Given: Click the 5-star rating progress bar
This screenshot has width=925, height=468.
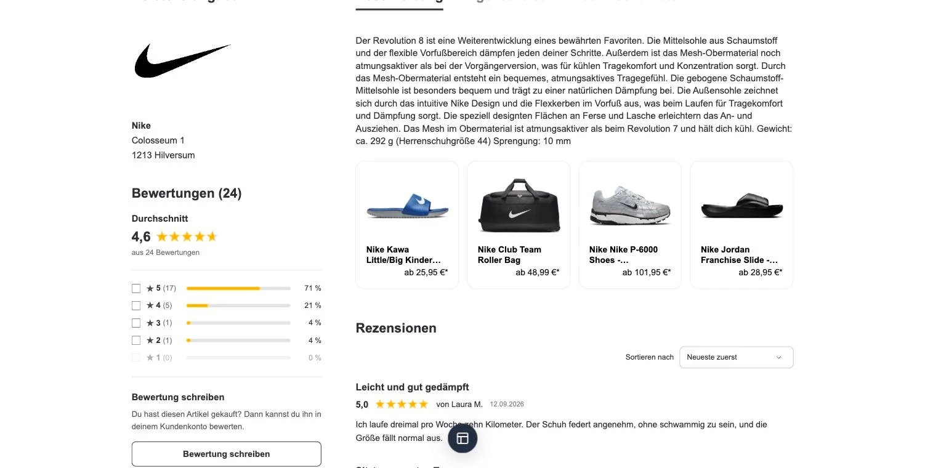Looking at the screenshot, I should click(x=238, y=288).
